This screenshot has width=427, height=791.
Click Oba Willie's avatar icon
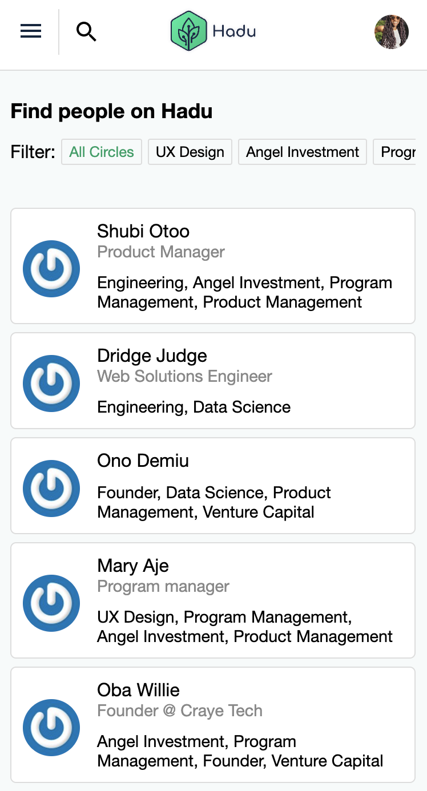click(x=51, y=728)
